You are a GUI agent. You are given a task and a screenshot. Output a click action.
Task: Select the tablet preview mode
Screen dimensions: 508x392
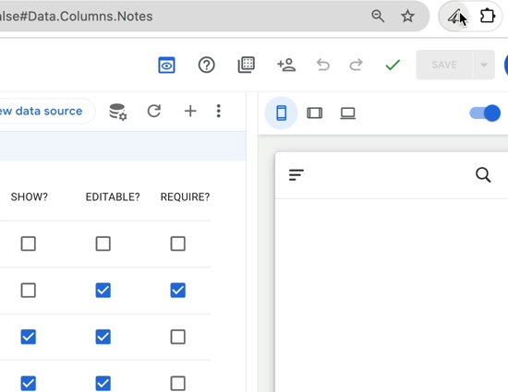click(315, 113)
